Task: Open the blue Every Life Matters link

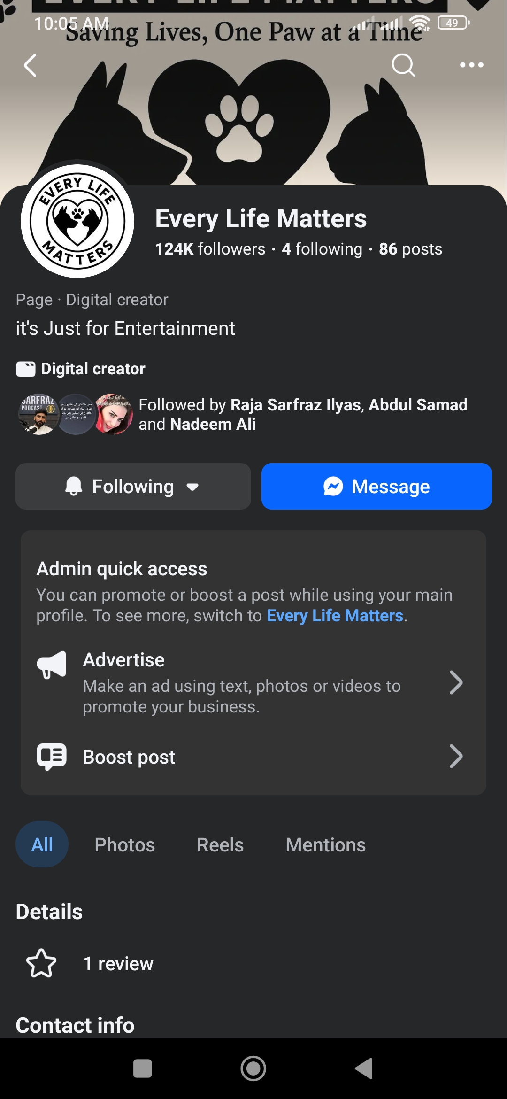Action: click(x=335, y=616)
